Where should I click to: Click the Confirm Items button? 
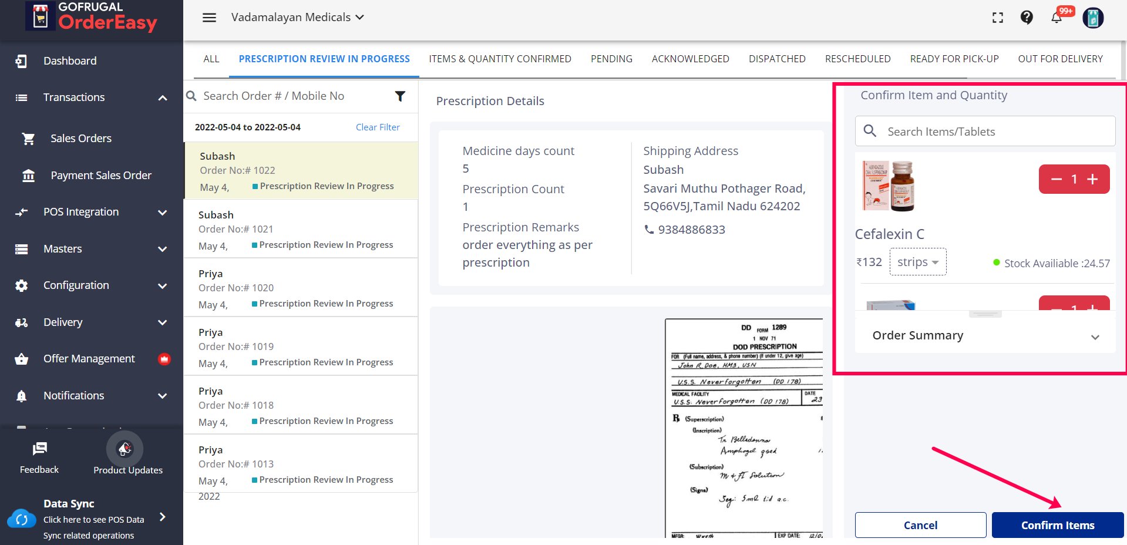click(1058, 525)
